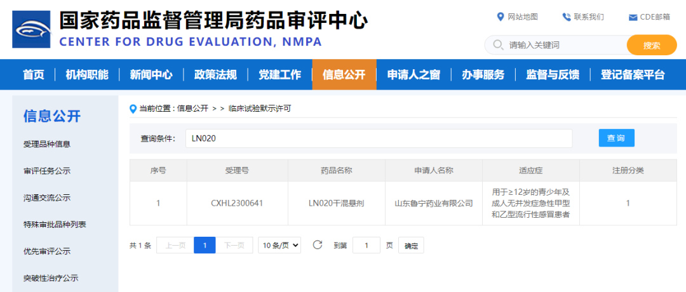Click the magnifier icon in search box
This screenshot has height=292, width=686.
click(497, 45)
